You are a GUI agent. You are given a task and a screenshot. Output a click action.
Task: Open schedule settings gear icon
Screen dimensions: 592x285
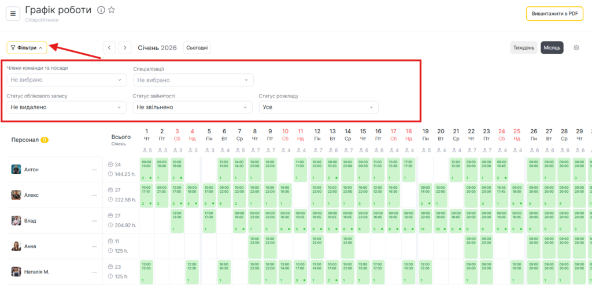(x=576, y=48)
